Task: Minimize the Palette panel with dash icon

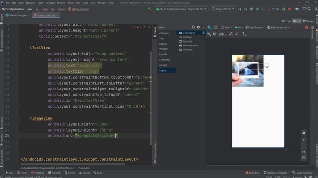Action: point(203,27)
